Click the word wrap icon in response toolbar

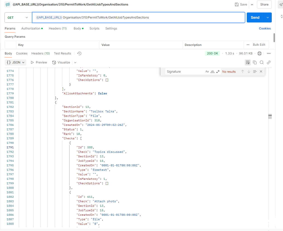248,62
